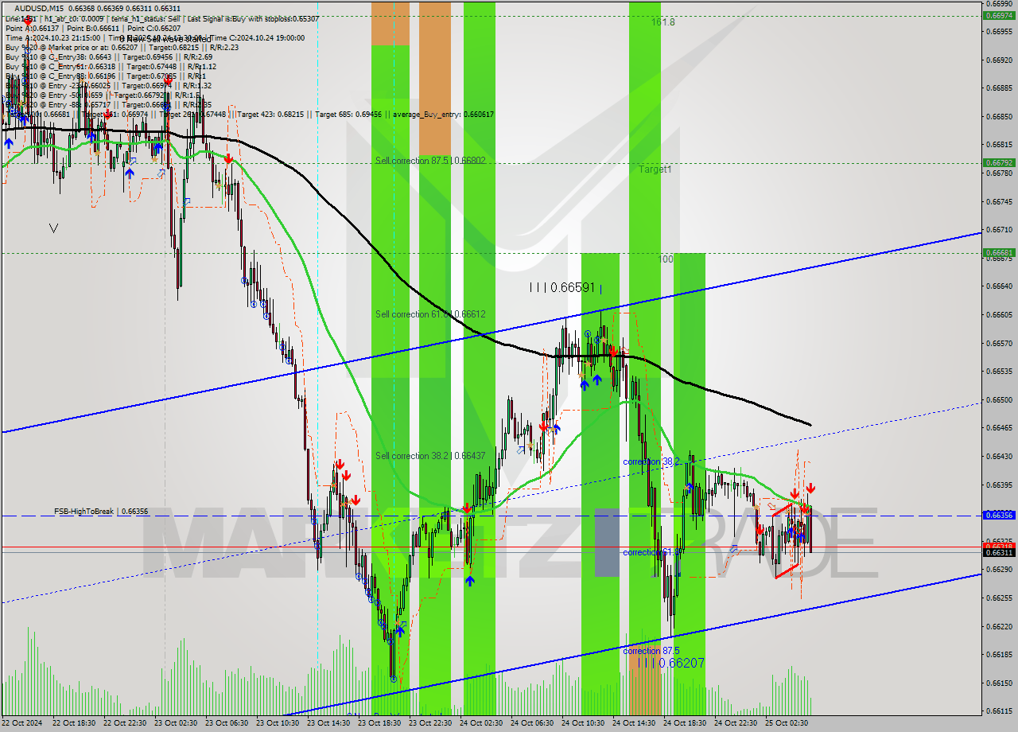Screen dimensions: 1018x732
Task: Click price axis value 0.66745
Action: click(1000, 201)
